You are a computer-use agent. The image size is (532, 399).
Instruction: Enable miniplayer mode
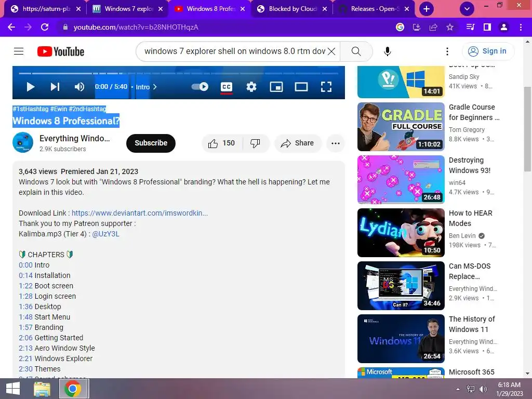276,87
